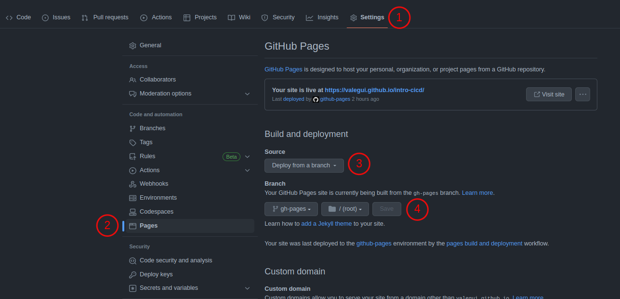Viewport: 620px width, 299px height.
Task: Click the github-pages bot avatar
Action: (x=316, y=99)
